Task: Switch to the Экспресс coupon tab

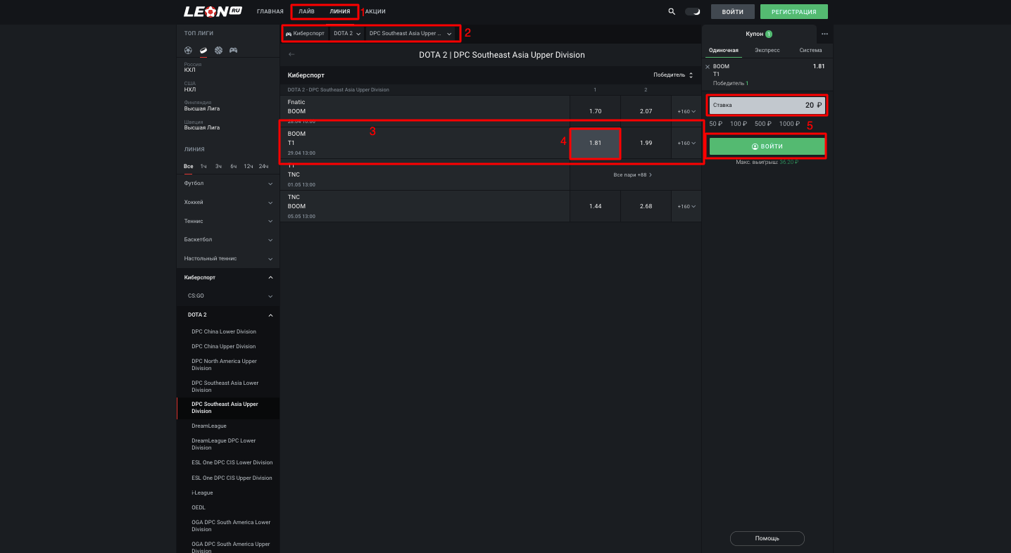Action: click(x=767, y=50)
